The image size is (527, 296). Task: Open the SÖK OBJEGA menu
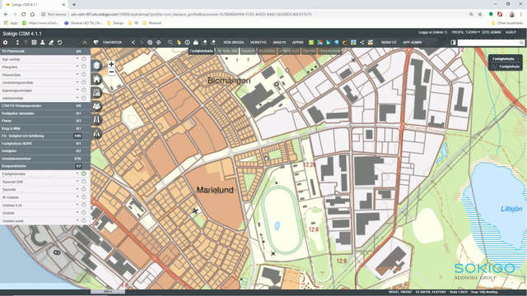pyautogui.click(x=234, y=42)
